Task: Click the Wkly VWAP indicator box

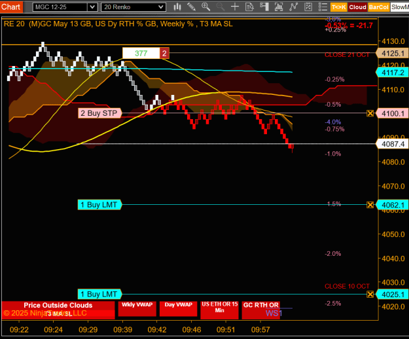Action: click(x=137, y=309)
